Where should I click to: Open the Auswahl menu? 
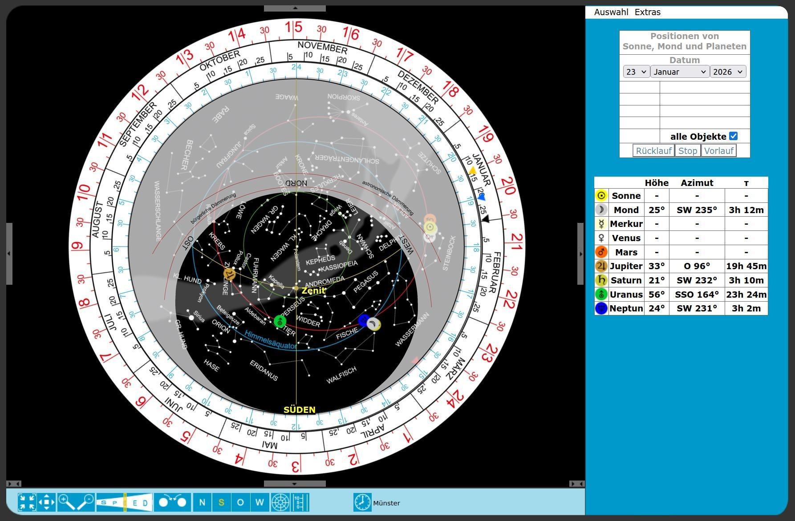point(611,12)
